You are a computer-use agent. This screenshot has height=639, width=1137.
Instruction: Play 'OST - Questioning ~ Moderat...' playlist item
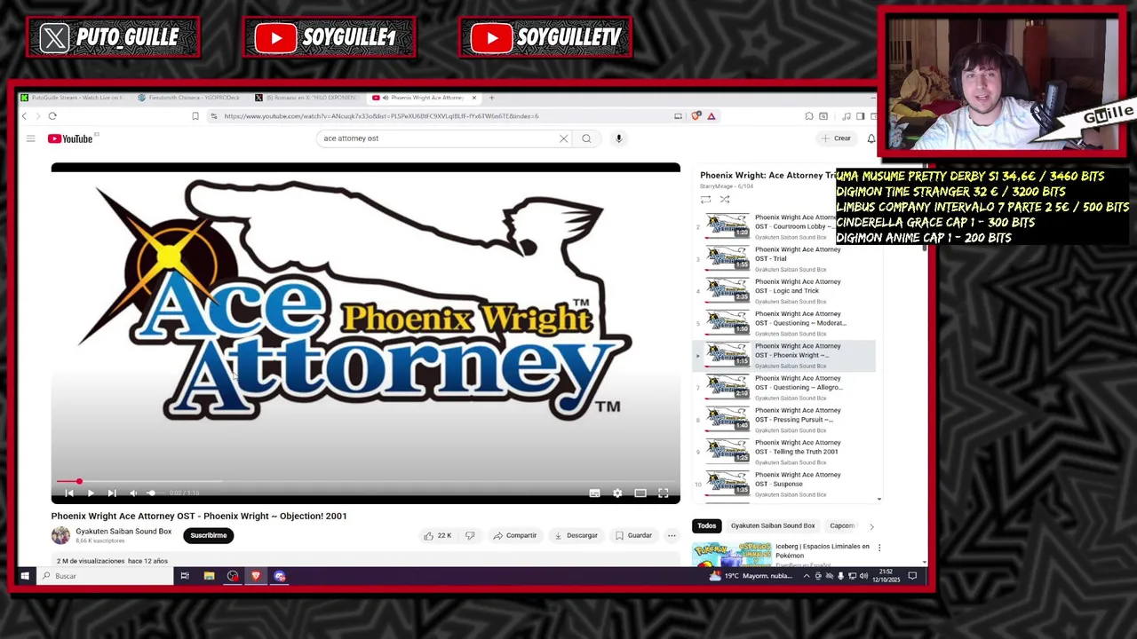(784, 323)
